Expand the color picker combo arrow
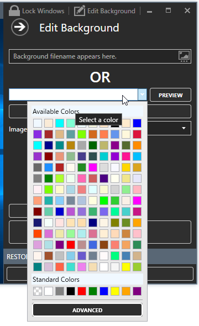The image size is (199, 326). (142, 94)
